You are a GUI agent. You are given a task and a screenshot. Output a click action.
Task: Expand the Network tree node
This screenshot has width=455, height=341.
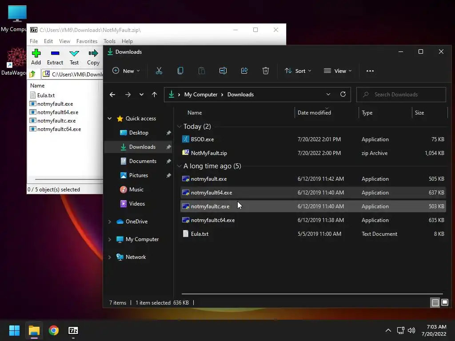pyautogui.click(x=110, y=257)
